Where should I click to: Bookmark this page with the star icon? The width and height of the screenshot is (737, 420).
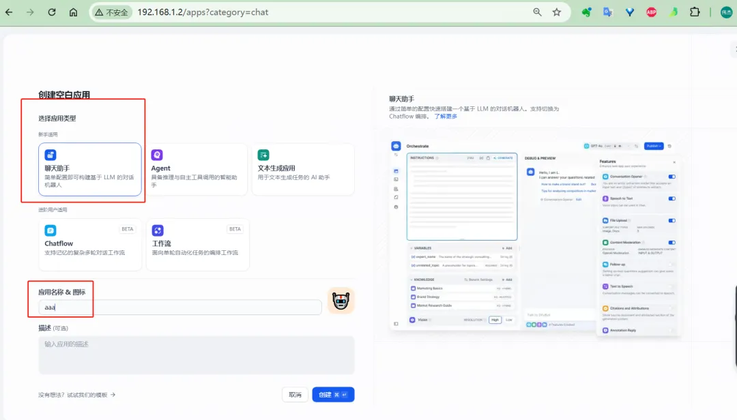557,12
